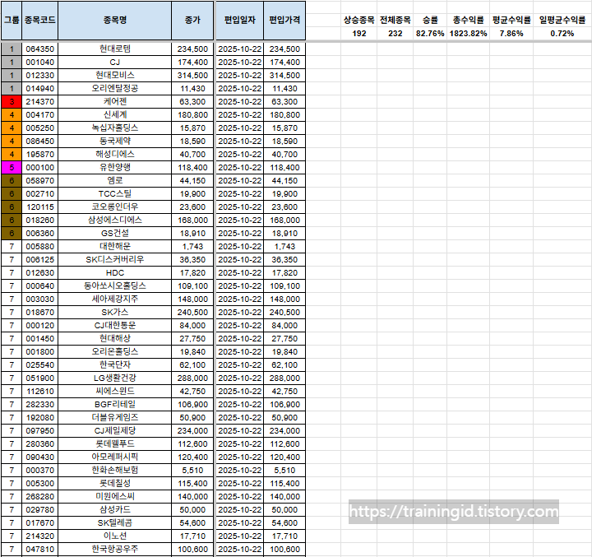Click the stock name TCC스틸
The width and height of the screenshot is (592, 557).
(115, 194)
